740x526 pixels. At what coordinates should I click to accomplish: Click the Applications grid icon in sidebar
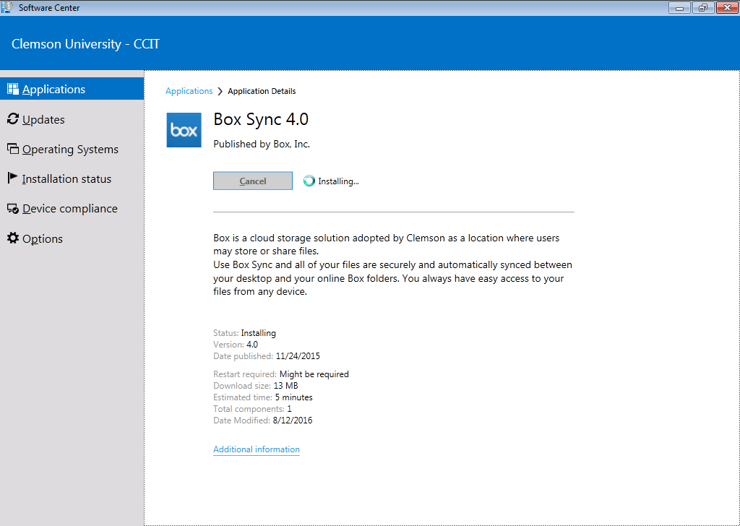coord(13,89)
